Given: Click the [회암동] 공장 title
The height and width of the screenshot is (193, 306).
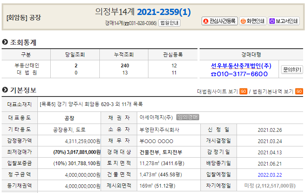Looking at the screenshot, I should 24,17.
